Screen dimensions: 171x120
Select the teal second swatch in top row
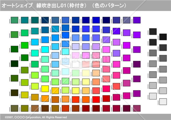pos(25,20)
